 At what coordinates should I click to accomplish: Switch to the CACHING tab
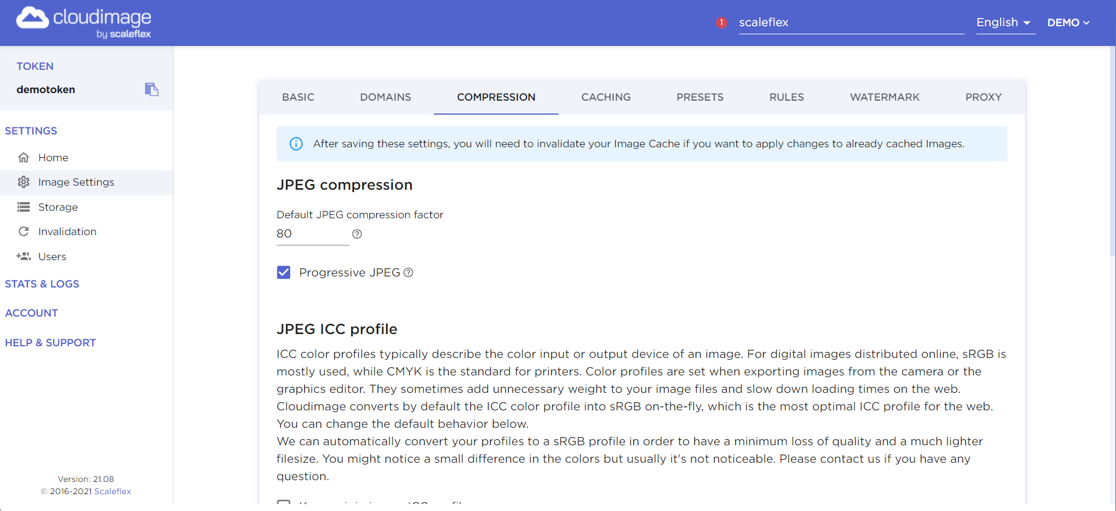pyautogui.click(x=606, y=97)
